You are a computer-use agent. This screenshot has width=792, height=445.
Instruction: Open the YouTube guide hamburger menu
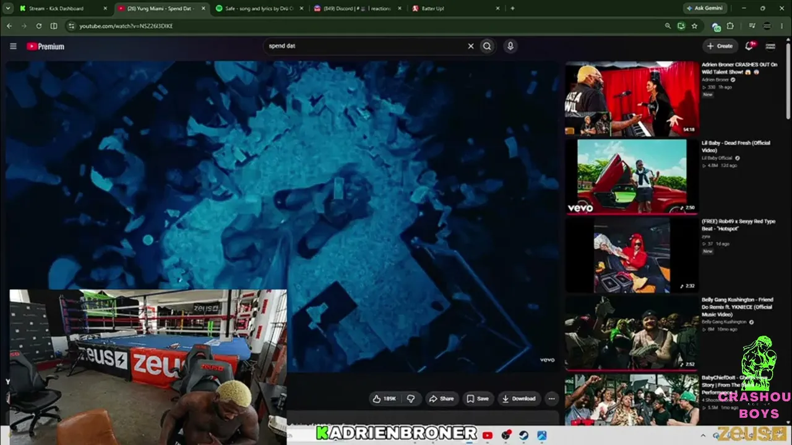tap(13, 46)
